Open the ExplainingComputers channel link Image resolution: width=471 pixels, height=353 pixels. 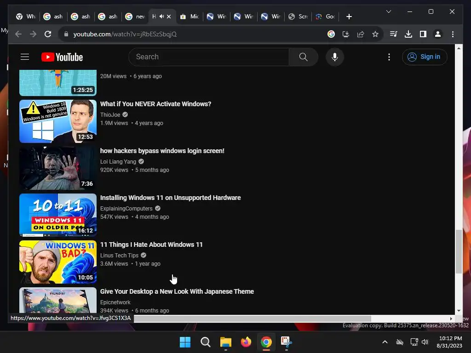(126, 208)
